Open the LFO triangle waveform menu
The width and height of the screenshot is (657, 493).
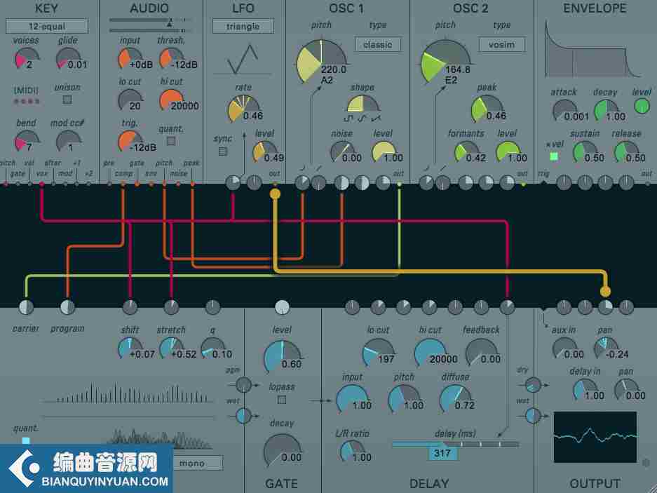pos(243,26)
